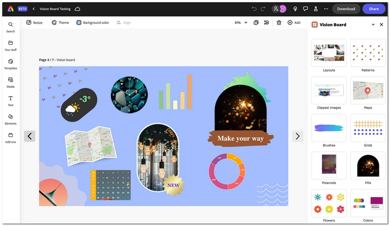Go to the next page with the right arrow
Viewport: 390px width, 226px height.
(298, 136)
